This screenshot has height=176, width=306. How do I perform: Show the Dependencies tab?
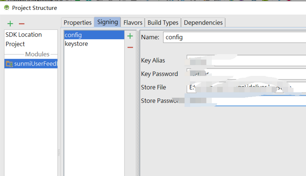pos(203,22)
